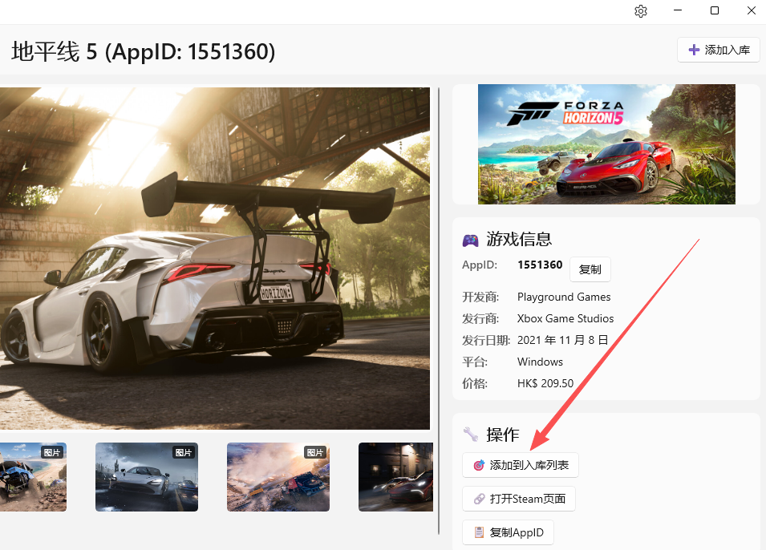Click release date 2021 年 11 月 8 日

(x=562, y=340)
